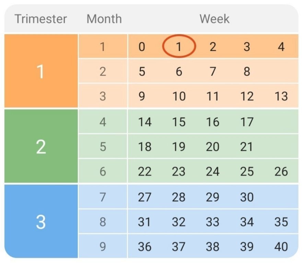Select the circled week 1 cell

pyautogui.click(x=178, y=46)
